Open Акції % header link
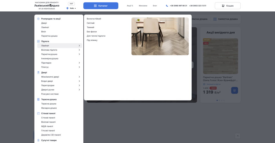The width and height of the screenshot is (275, 143). [x=130, y=6]
